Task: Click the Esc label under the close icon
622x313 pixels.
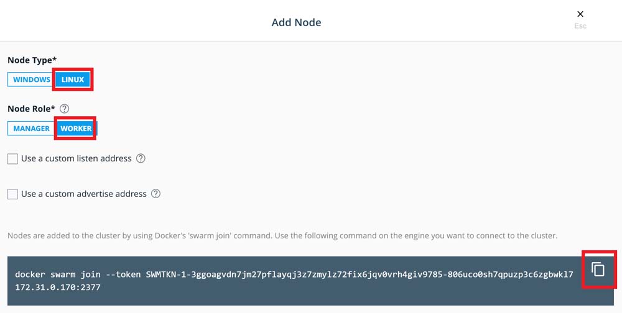Action: pos(580,25)
